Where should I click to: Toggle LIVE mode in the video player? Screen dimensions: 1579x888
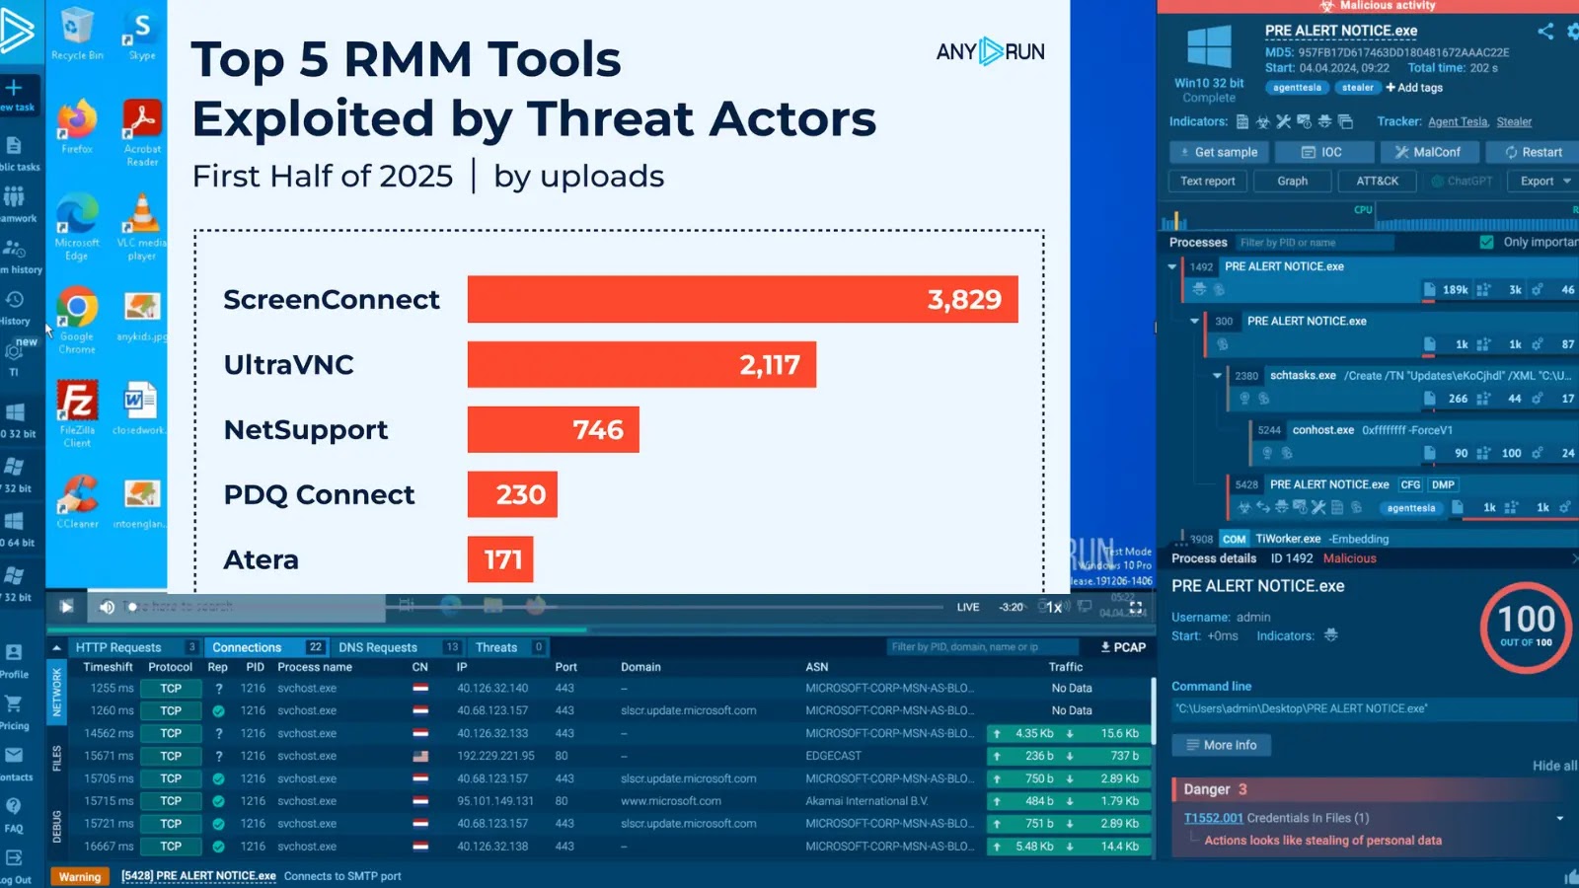[x=967, y=607]
